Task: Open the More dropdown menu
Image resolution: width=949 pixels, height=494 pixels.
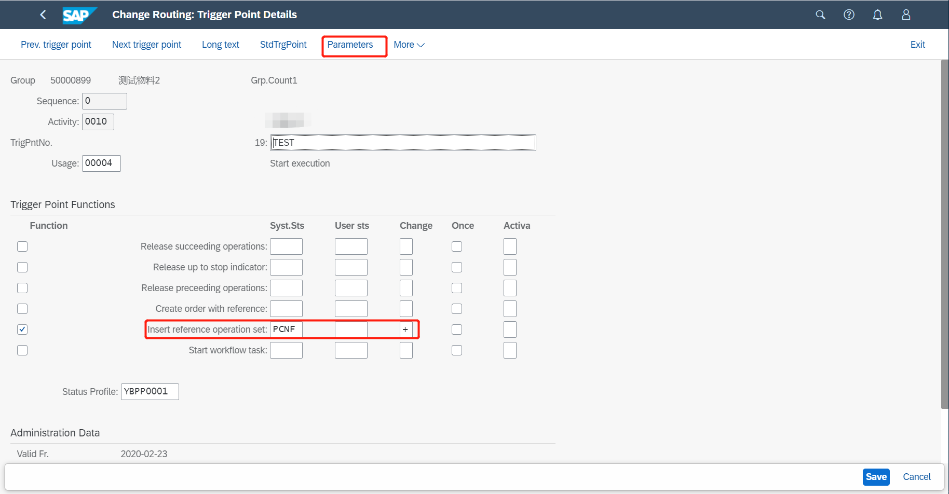Action: coord(409,45)
